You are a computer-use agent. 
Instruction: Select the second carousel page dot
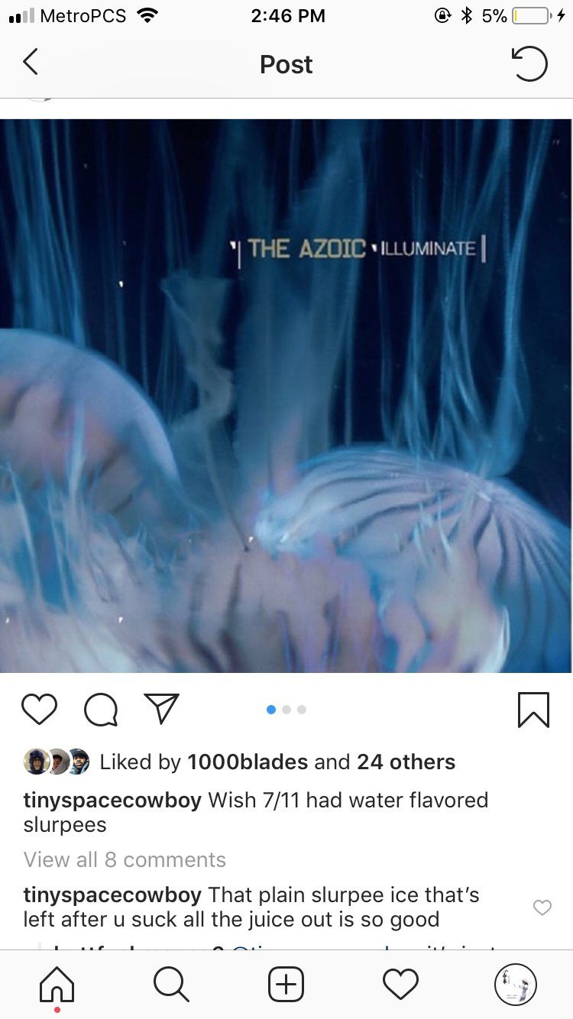pyautogui.click(x=286, y=710)
